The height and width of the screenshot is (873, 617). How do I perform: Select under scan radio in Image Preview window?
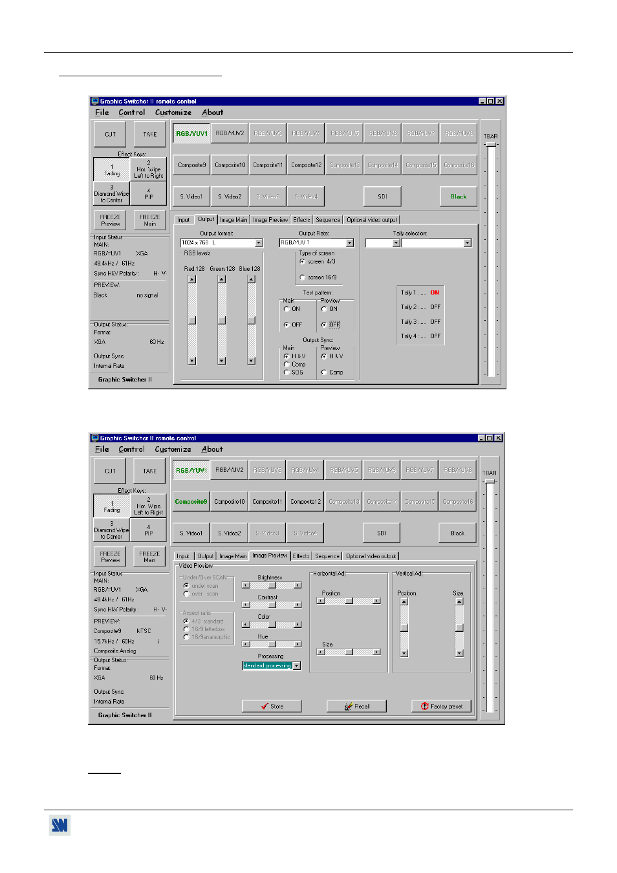(186, 586)
